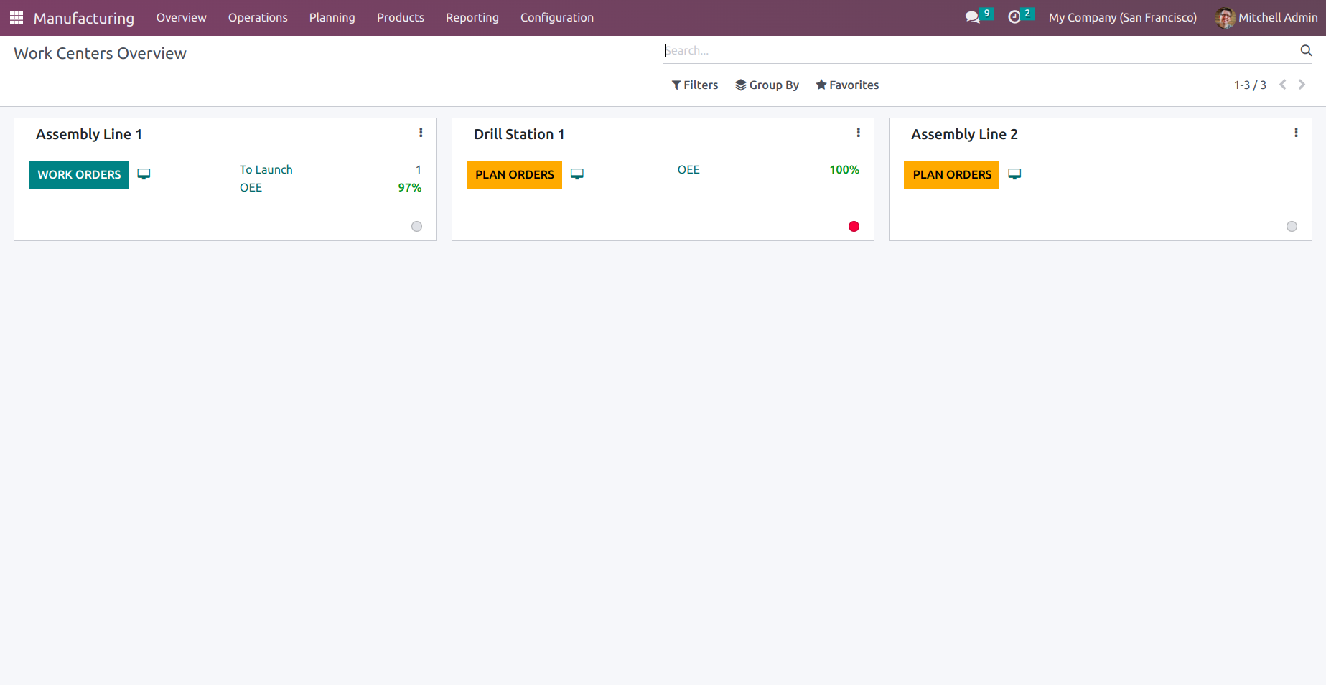Open the Configuration menu
This screenshot has width=1326, height=685.
pos(556,17)
